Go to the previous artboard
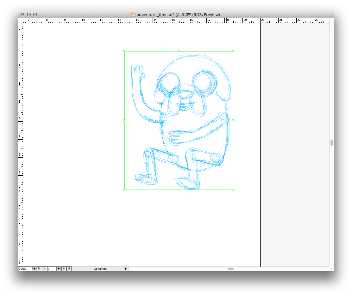 45,269
